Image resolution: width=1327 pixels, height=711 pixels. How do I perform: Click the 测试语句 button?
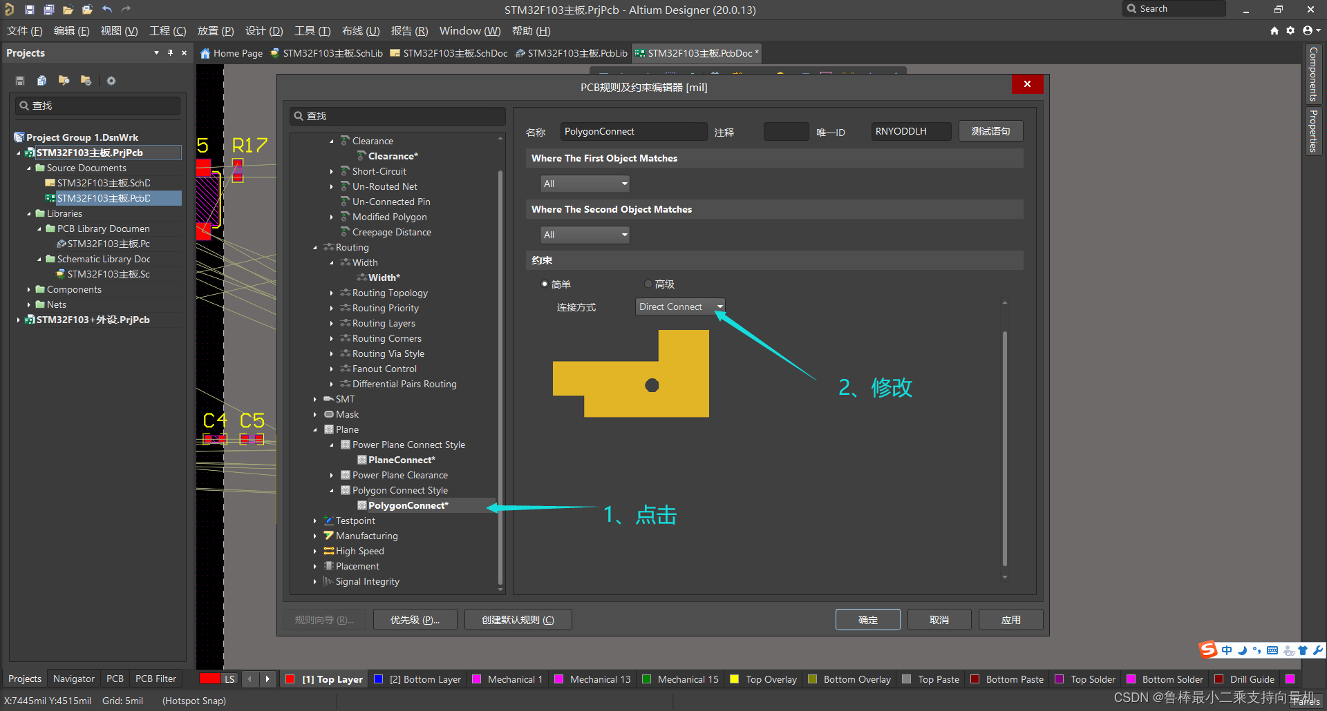991,131
